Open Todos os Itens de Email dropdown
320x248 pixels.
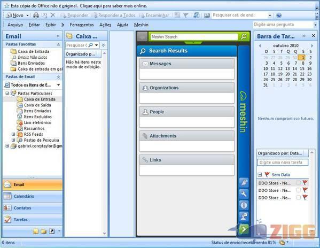(58, 84)
